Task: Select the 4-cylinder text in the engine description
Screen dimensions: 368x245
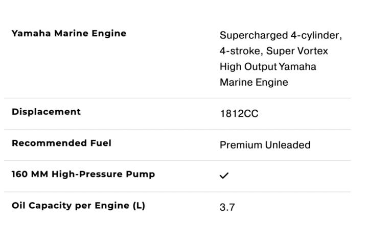Action: (316, 36)
